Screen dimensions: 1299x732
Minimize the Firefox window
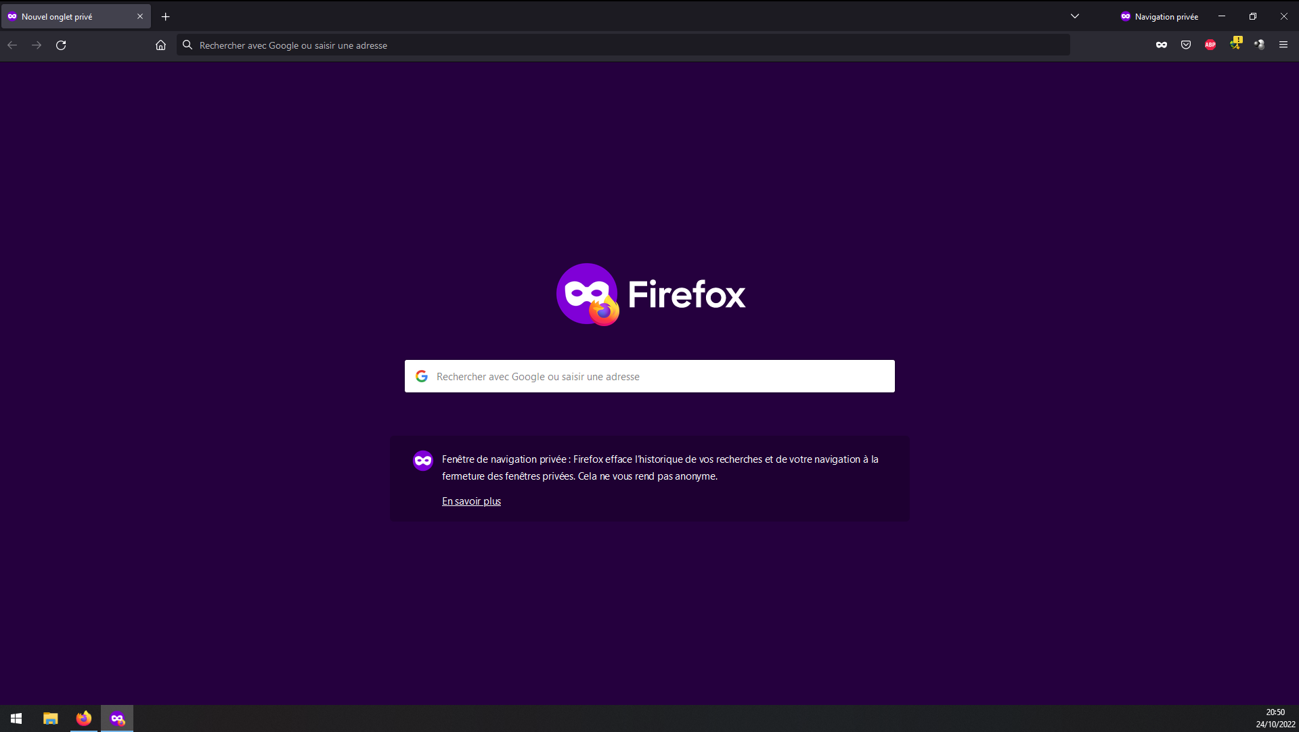[x=1222, y=16]
